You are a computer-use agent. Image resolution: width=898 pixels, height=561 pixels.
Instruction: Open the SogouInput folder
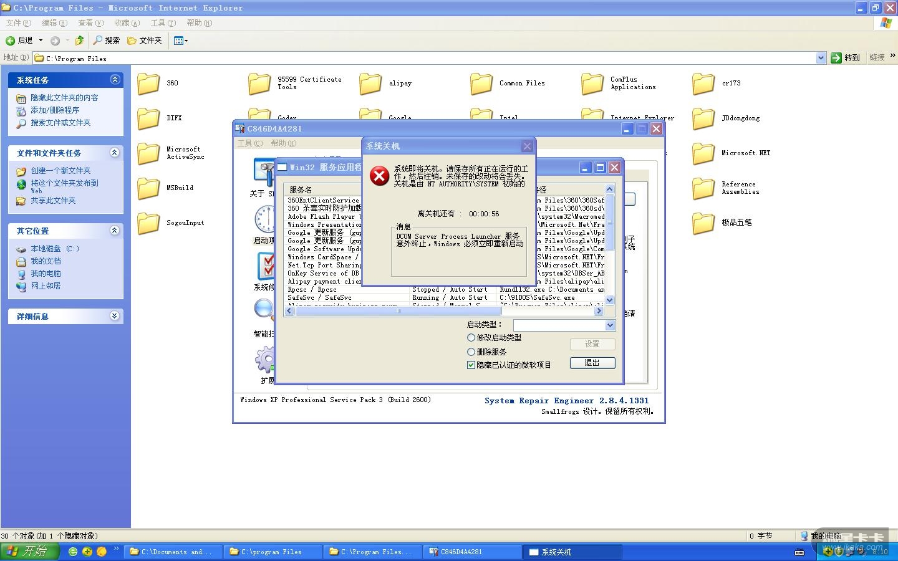click(x=148, y=223)
